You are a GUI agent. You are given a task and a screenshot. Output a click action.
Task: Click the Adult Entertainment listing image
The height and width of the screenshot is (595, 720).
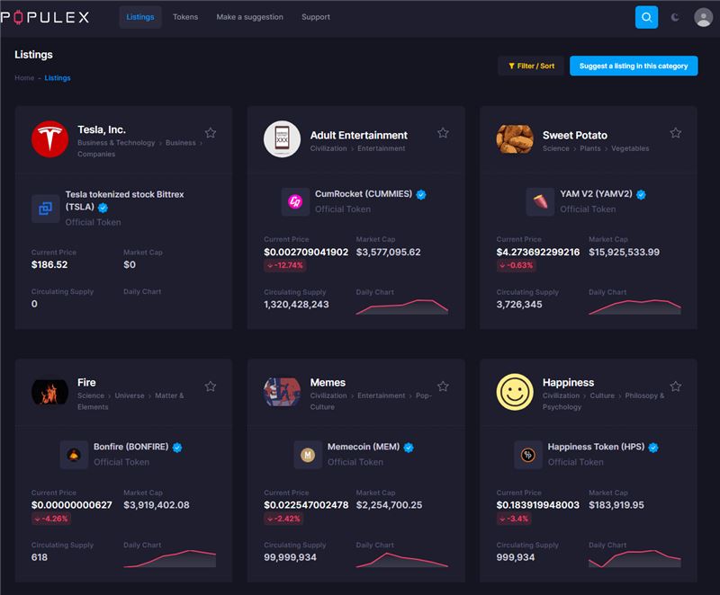pos(282,139)
